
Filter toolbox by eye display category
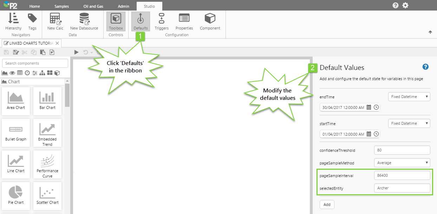[12, 73]
